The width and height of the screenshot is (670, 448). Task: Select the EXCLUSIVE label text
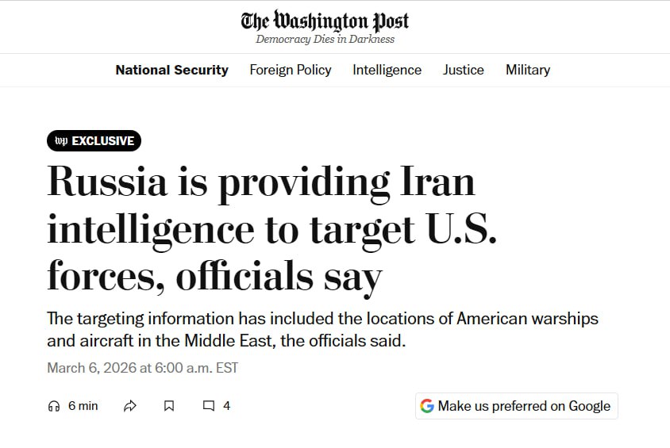coord(103,141)
